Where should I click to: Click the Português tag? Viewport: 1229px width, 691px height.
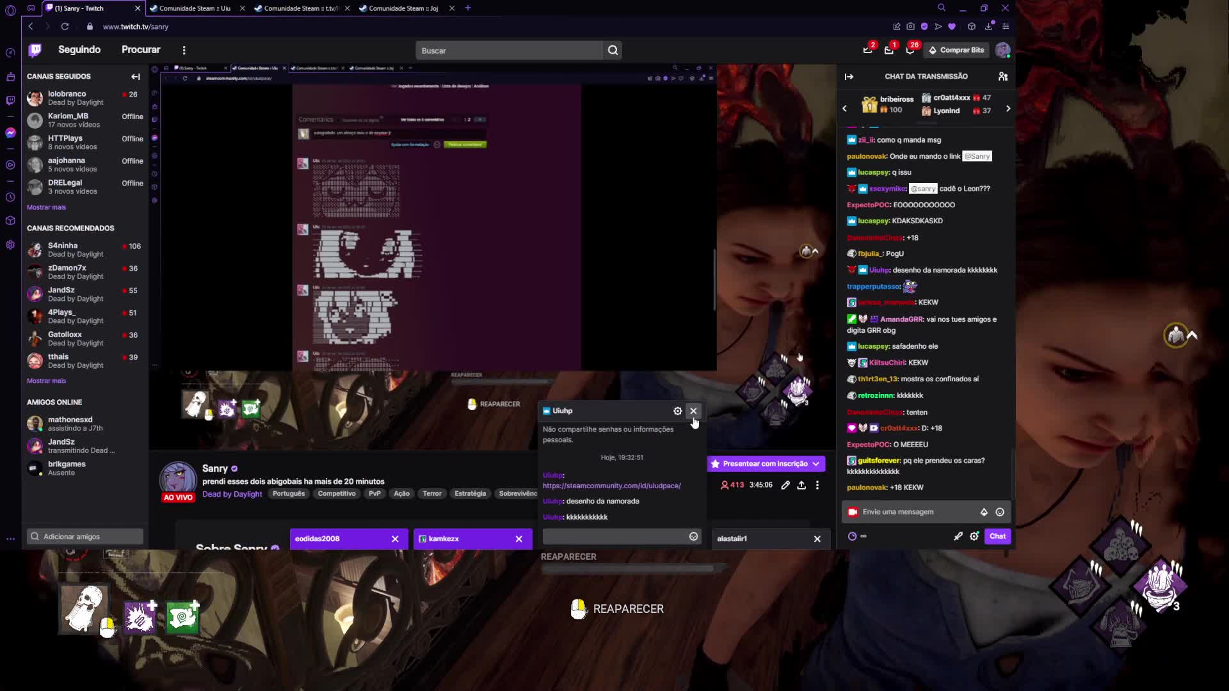(x=289, y=493)
